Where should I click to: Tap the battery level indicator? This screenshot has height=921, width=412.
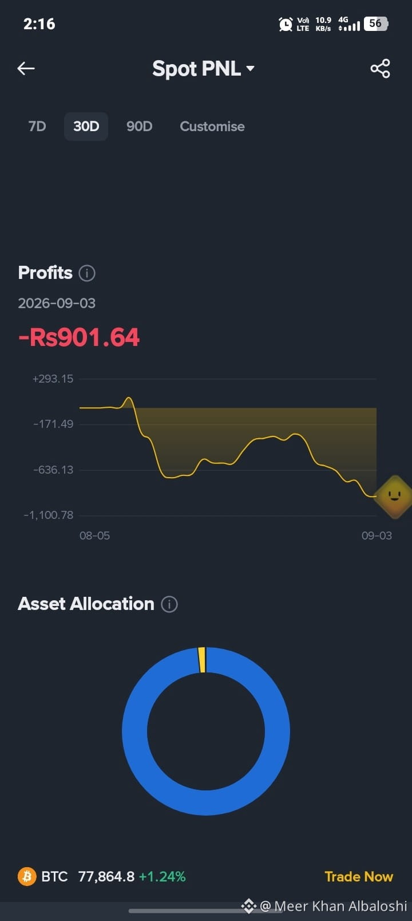click(376, 23)
